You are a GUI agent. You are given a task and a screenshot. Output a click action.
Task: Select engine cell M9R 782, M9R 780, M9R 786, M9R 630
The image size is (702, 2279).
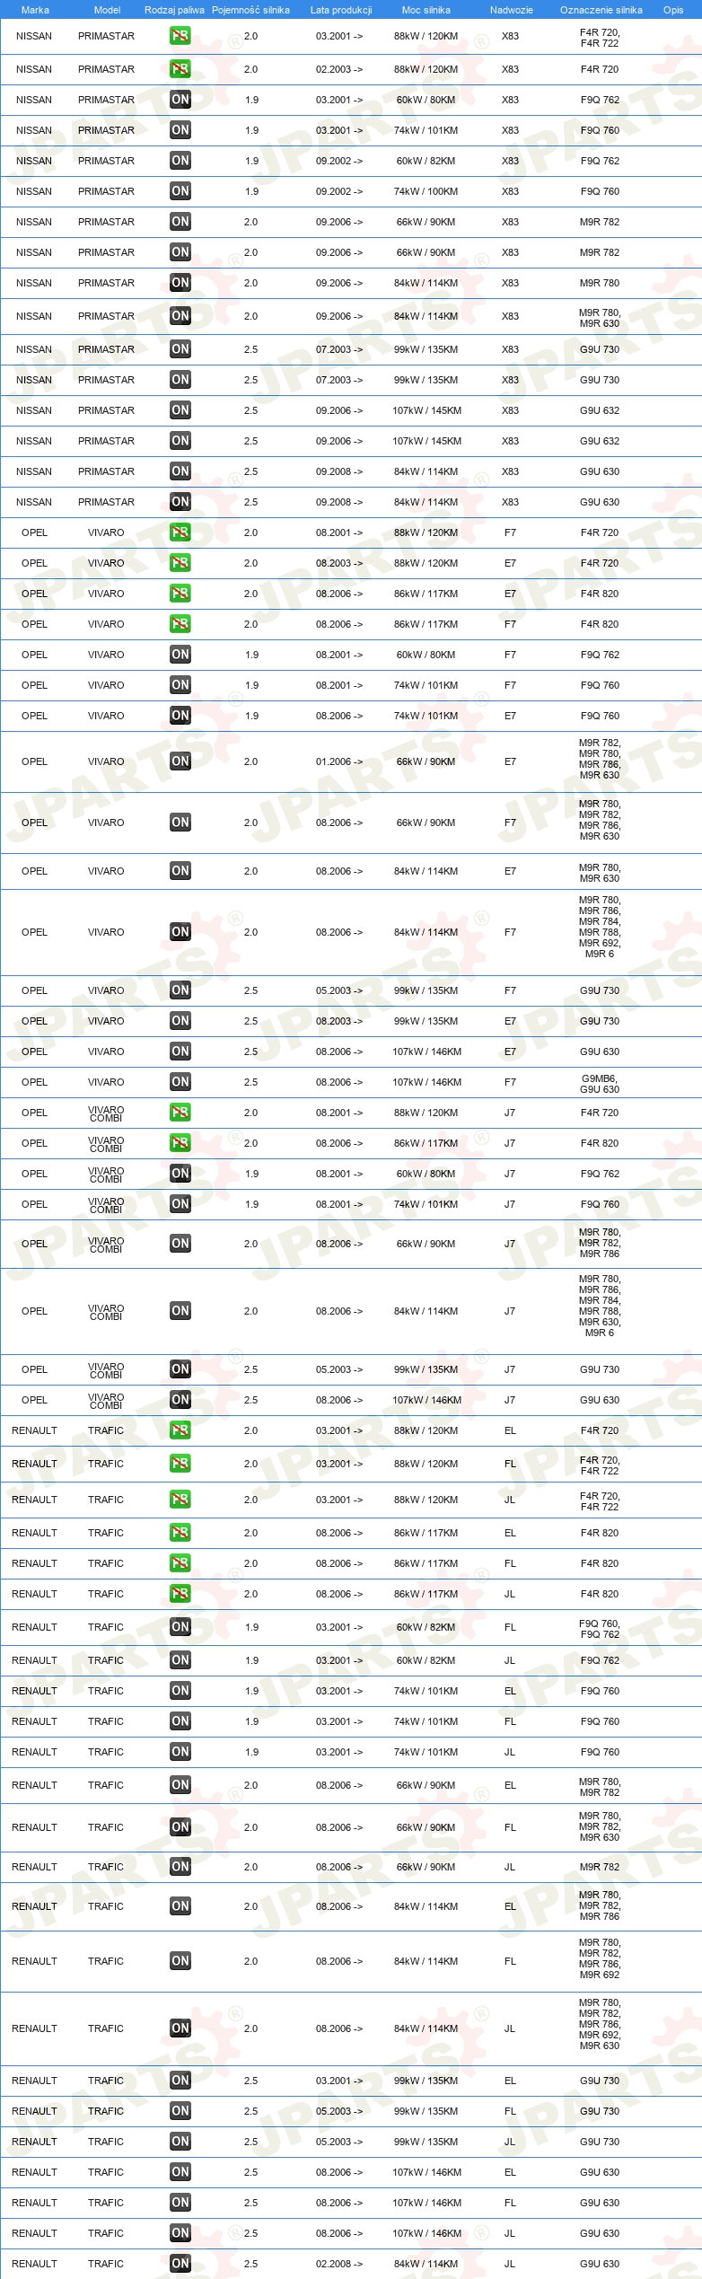(600, 759)
